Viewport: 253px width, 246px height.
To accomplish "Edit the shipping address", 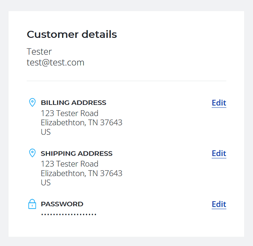I will 219,154.
